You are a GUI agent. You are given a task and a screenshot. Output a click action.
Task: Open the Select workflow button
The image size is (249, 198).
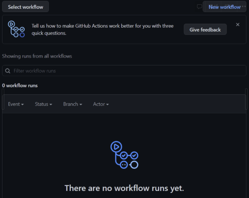25,7
